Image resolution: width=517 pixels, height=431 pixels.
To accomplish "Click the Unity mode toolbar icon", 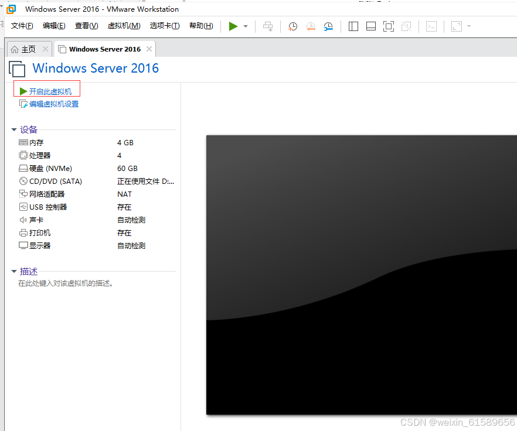I will point(406,26).
